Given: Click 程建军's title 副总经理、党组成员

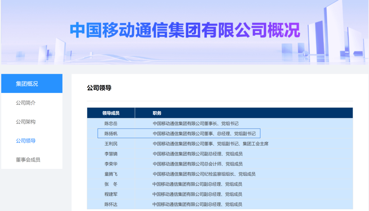Looking at the screenshot, I should tap(197, 194).
